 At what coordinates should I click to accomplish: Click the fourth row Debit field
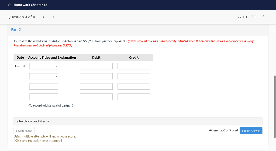96,97
